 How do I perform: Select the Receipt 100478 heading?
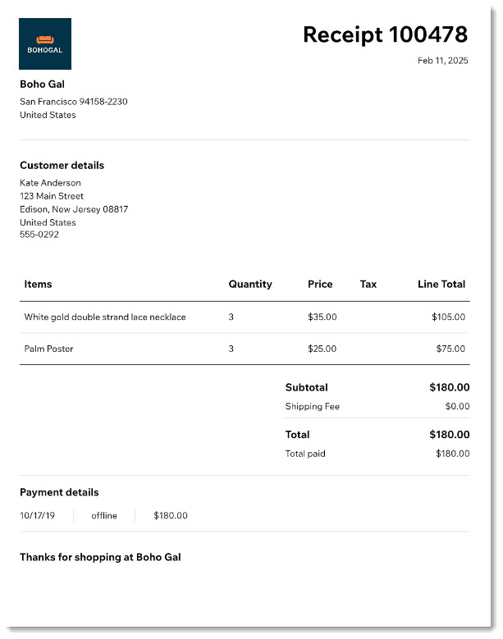(x=385, y=35)
